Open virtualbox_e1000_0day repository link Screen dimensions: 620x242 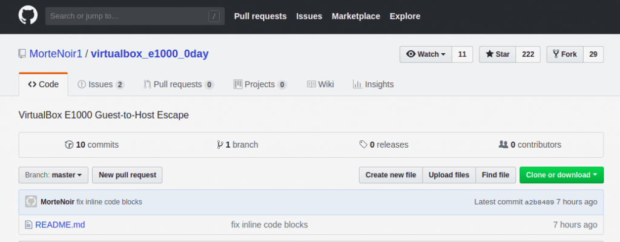coord(150,54)
